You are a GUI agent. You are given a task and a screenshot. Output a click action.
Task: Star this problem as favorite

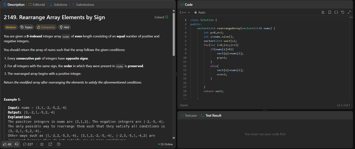[x=42, y=145]
